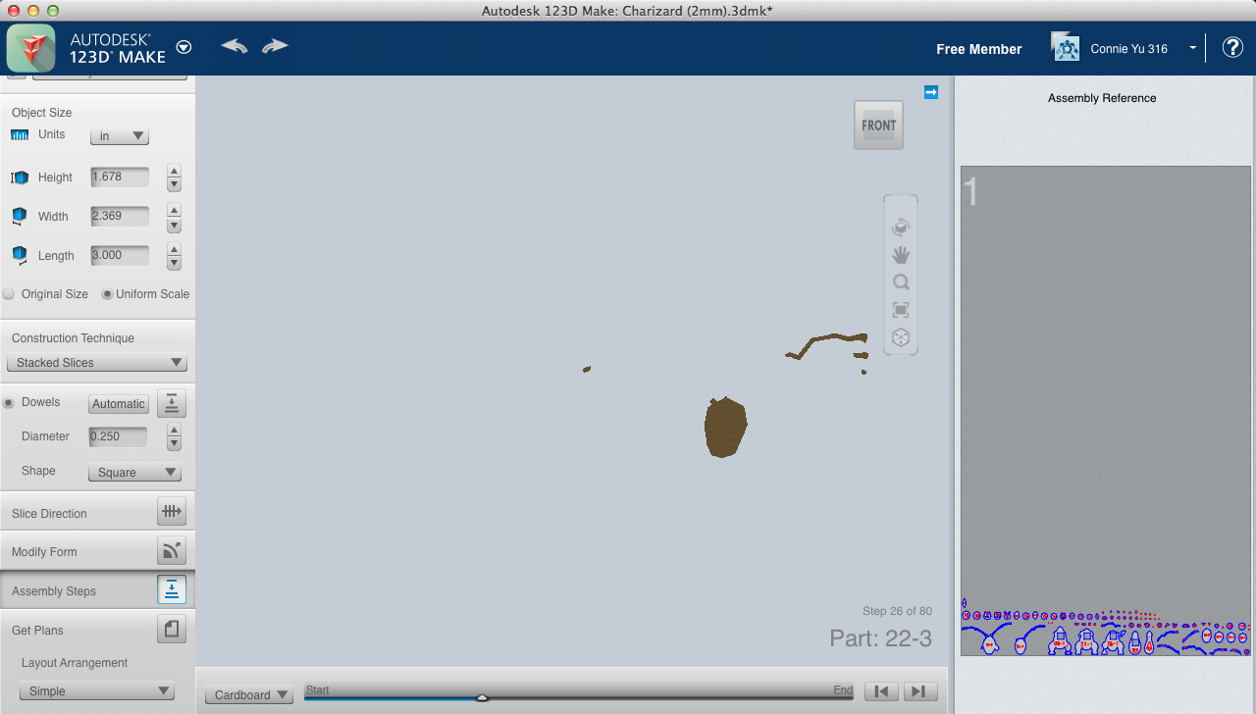Screen dimensions: 1256x714
Task: Click the Height value field
Action: tap(120, 177)
